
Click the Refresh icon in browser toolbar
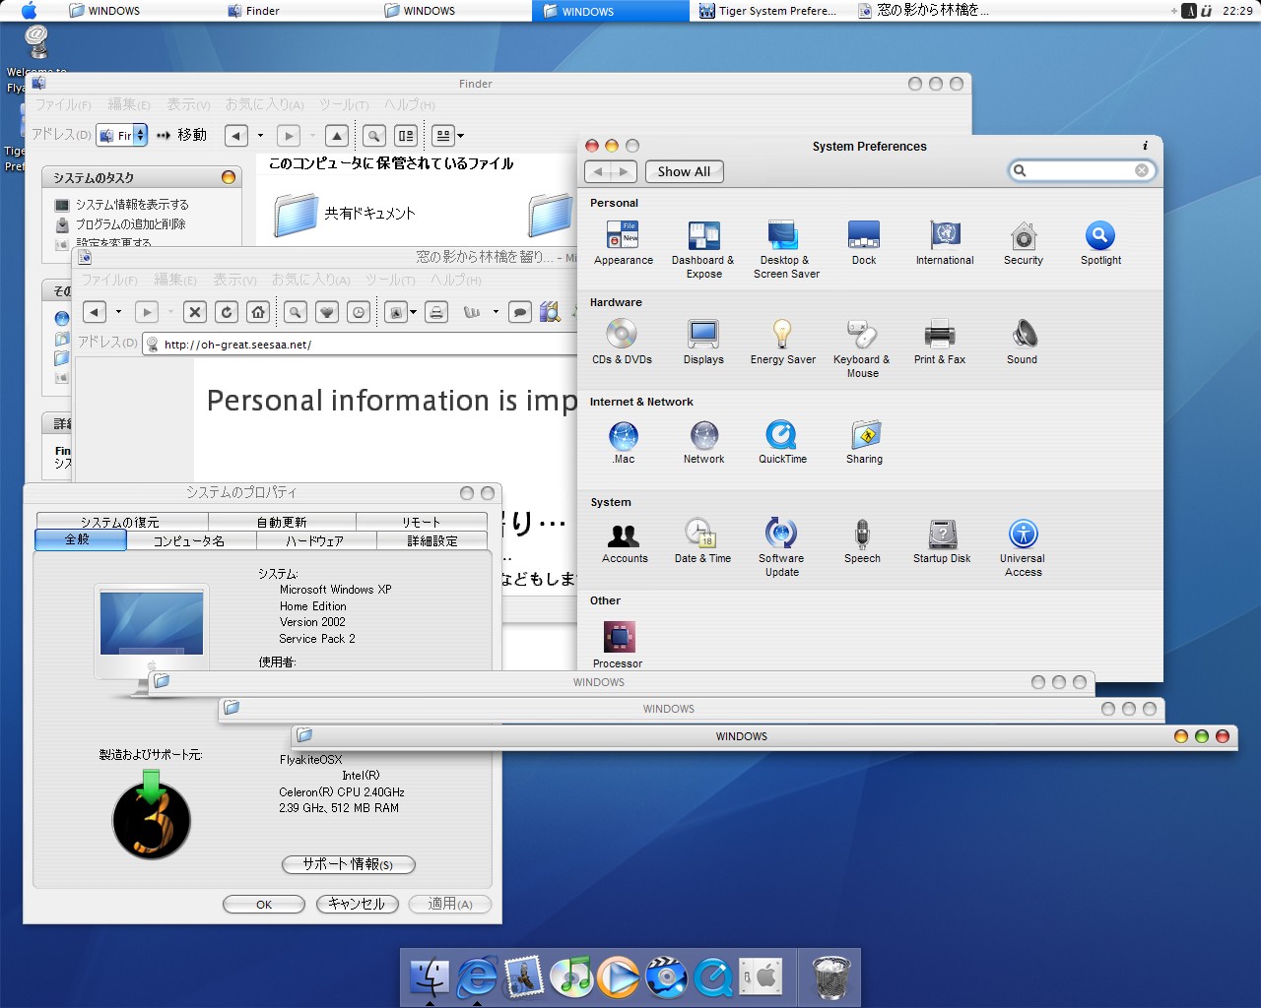[x=227, y=312]
